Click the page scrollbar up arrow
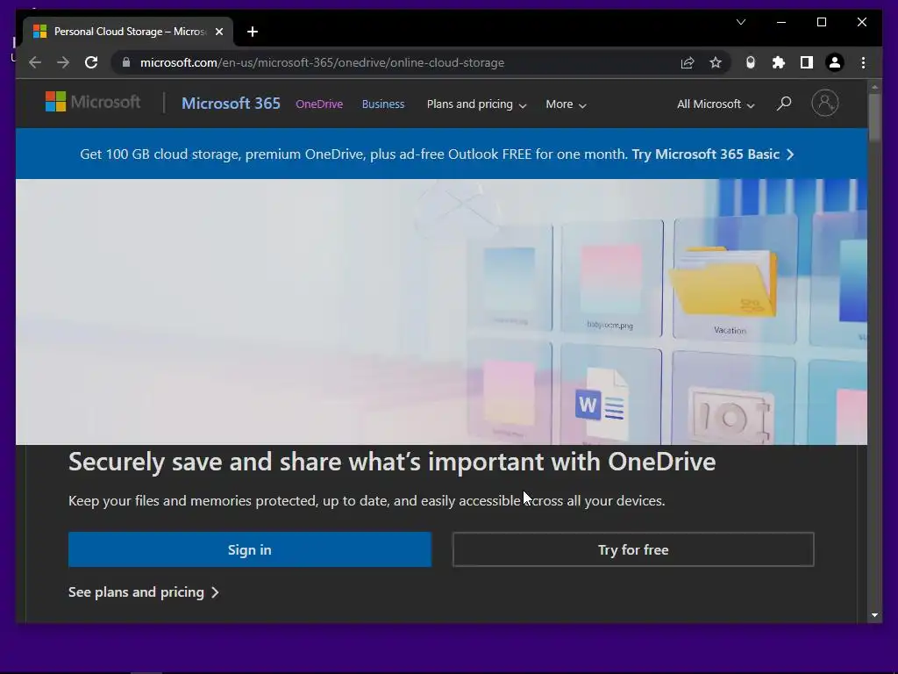 (x=874, y=87)
